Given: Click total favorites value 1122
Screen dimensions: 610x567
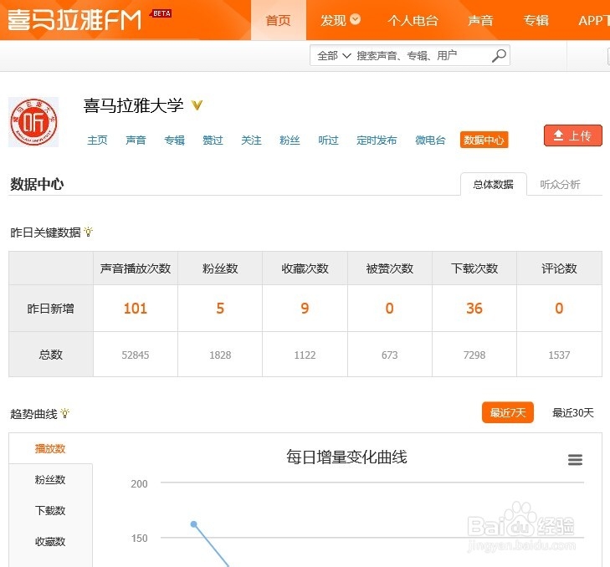Looking at the screenshot, I should (305, 355).
